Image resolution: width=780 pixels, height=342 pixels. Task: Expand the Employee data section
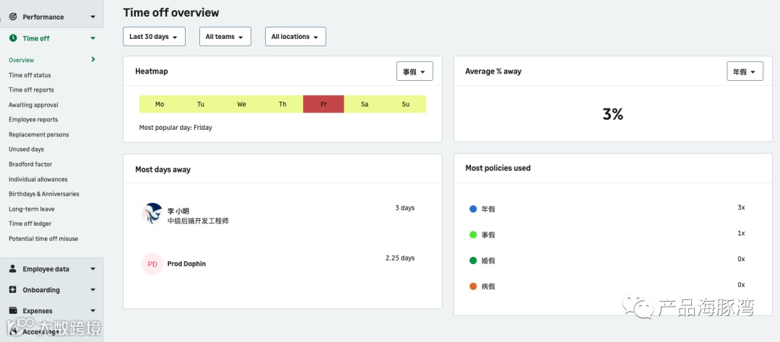[x=92, y=269]
